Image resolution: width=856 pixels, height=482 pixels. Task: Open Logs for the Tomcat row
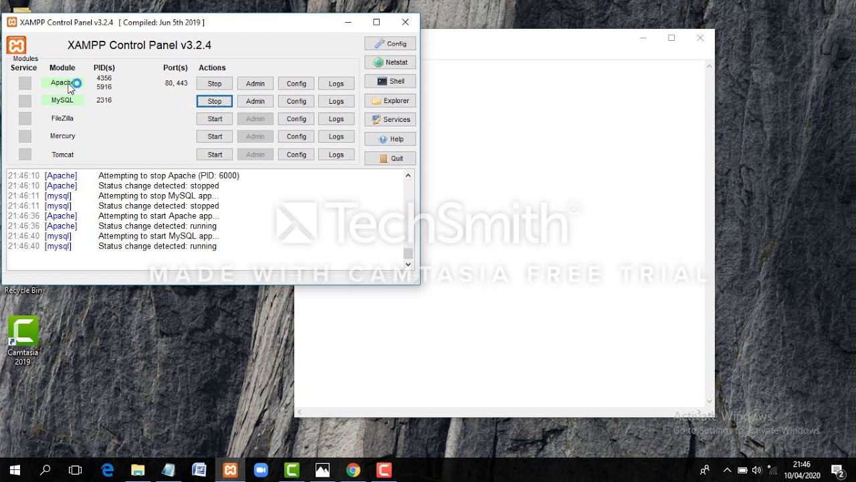(336, 155)
